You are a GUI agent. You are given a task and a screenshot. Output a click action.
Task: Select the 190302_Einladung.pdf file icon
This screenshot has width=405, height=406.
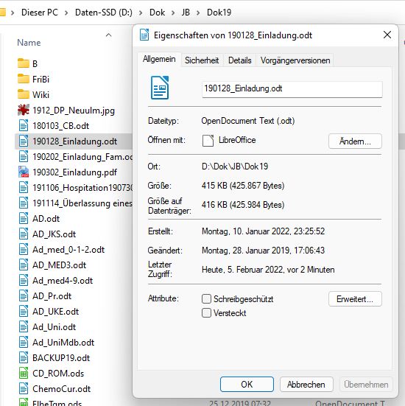pyautogui.click(x=24, y=172)
